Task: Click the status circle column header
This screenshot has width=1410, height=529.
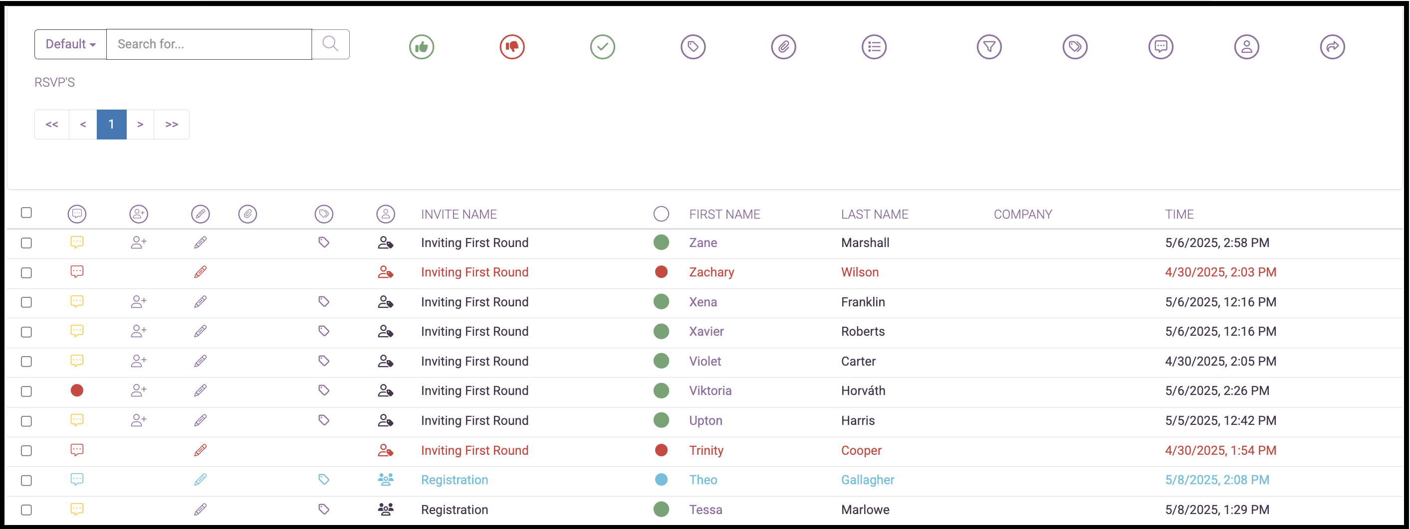Action: [x=661, y=214]
